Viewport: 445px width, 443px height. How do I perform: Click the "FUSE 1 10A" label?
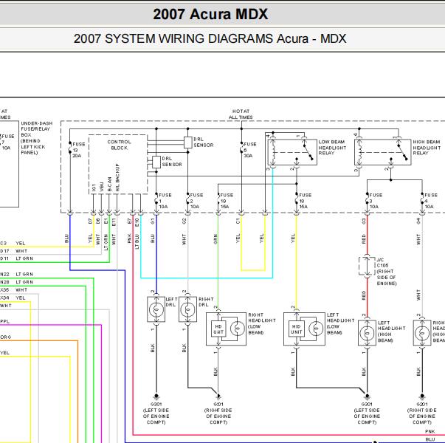[165, 201]
